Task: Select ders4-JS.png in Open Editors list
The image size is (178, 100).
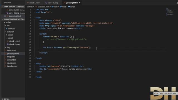Action: click(14, 13)
